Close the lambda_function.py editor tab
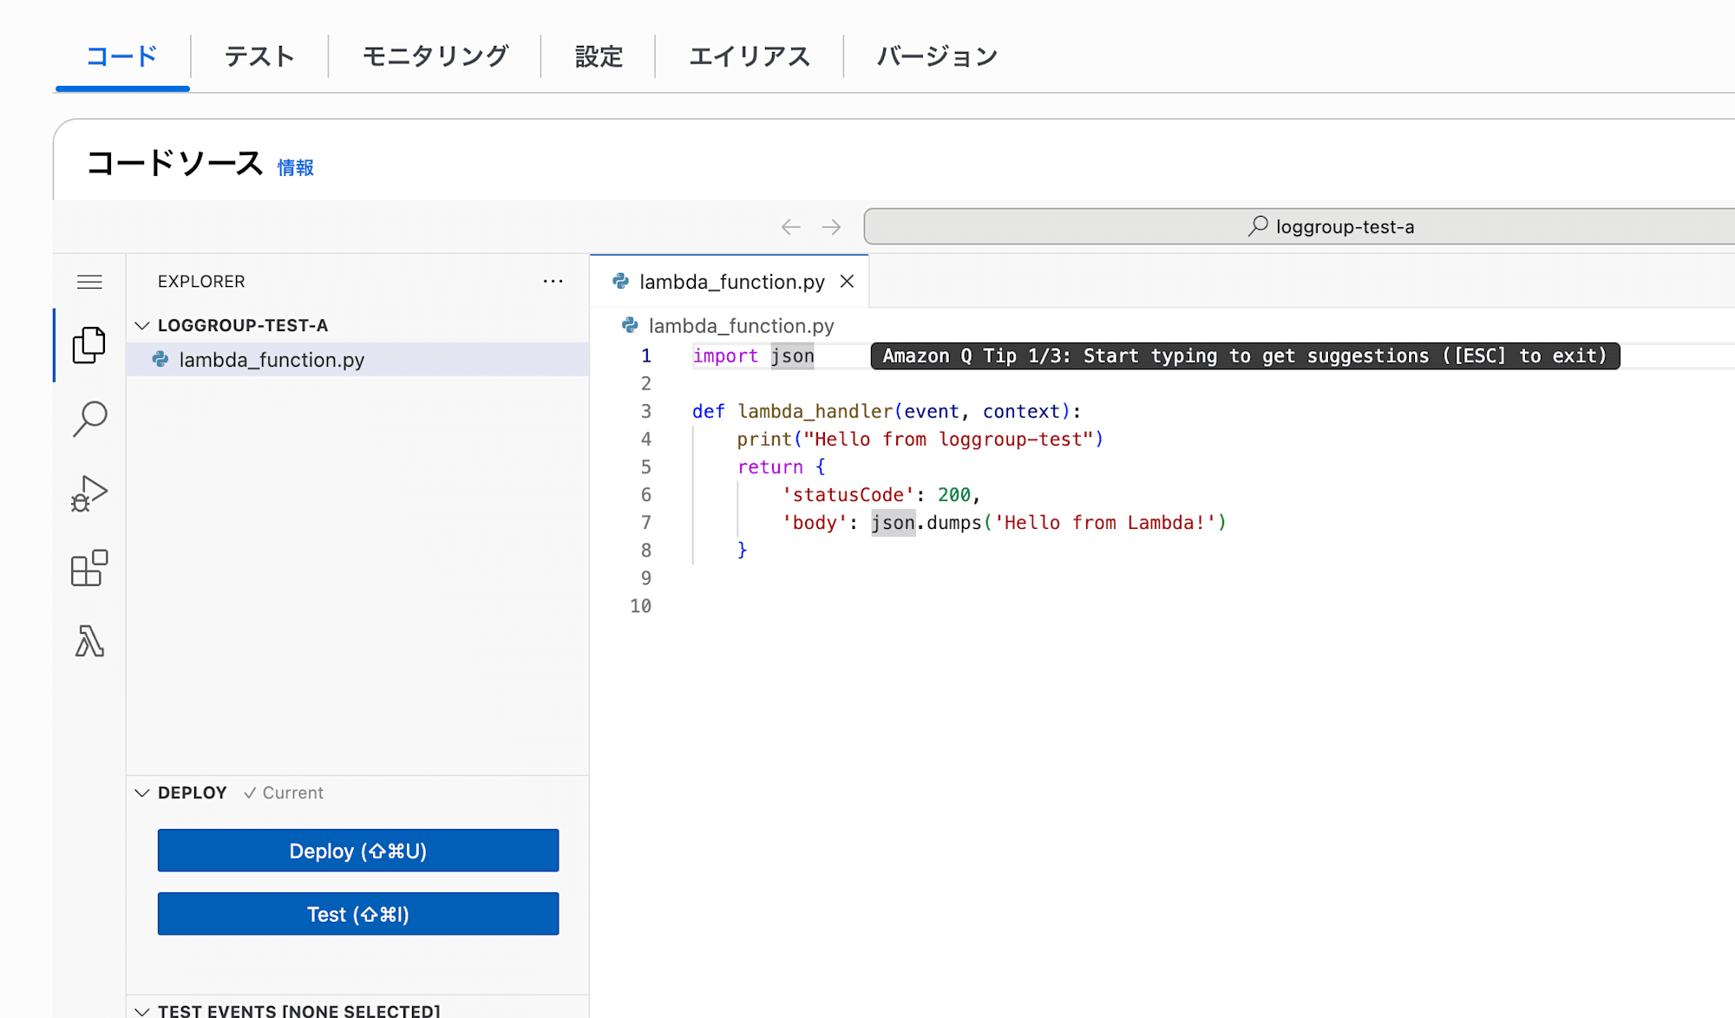This screenshot has width=1735, height=1018. [x=848, y=282]
